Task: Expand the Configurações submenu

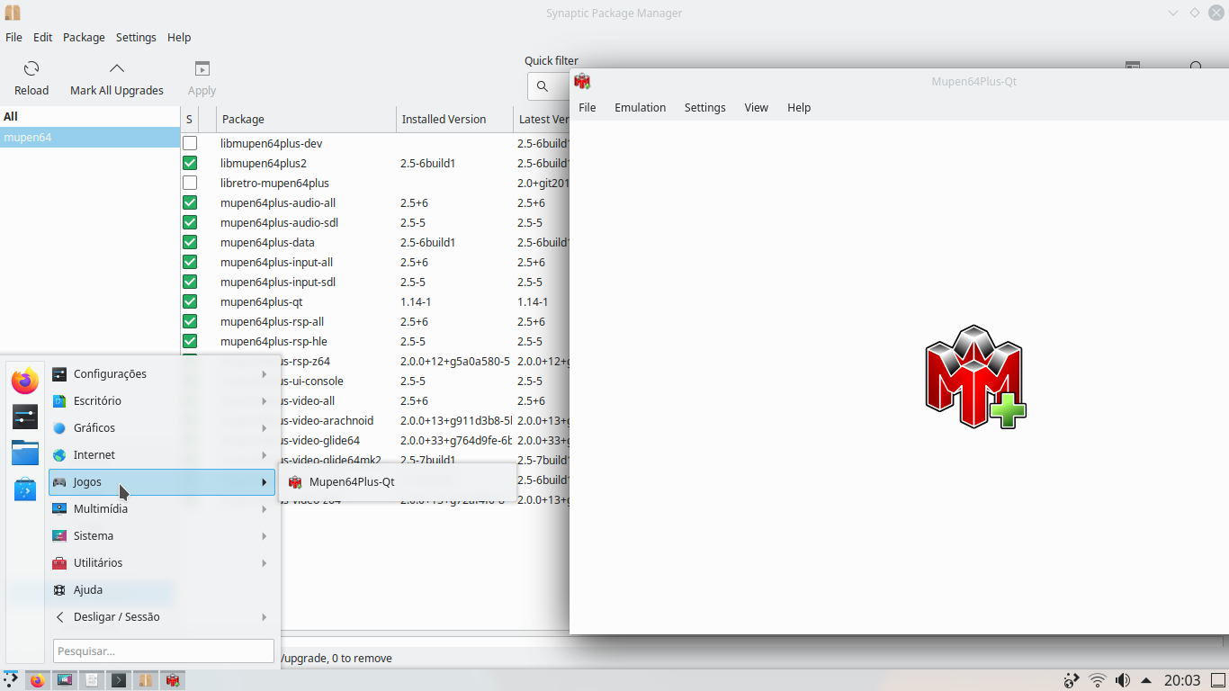Action: 162,373
